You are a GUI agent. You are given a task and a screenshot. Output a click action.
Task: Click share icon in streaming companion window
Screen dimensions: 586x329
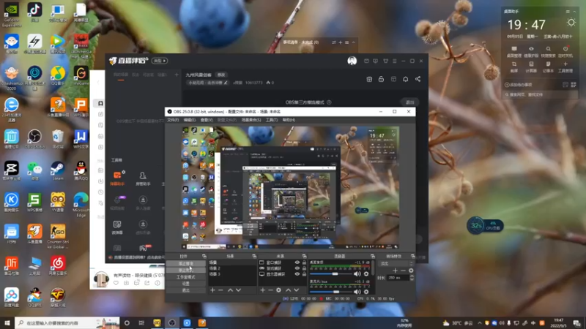pyautogui.click(x=418, y=79)
